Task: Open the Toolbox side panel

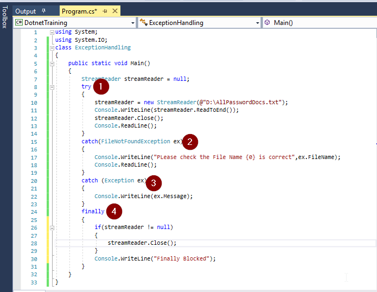Action: coord(4,17)
